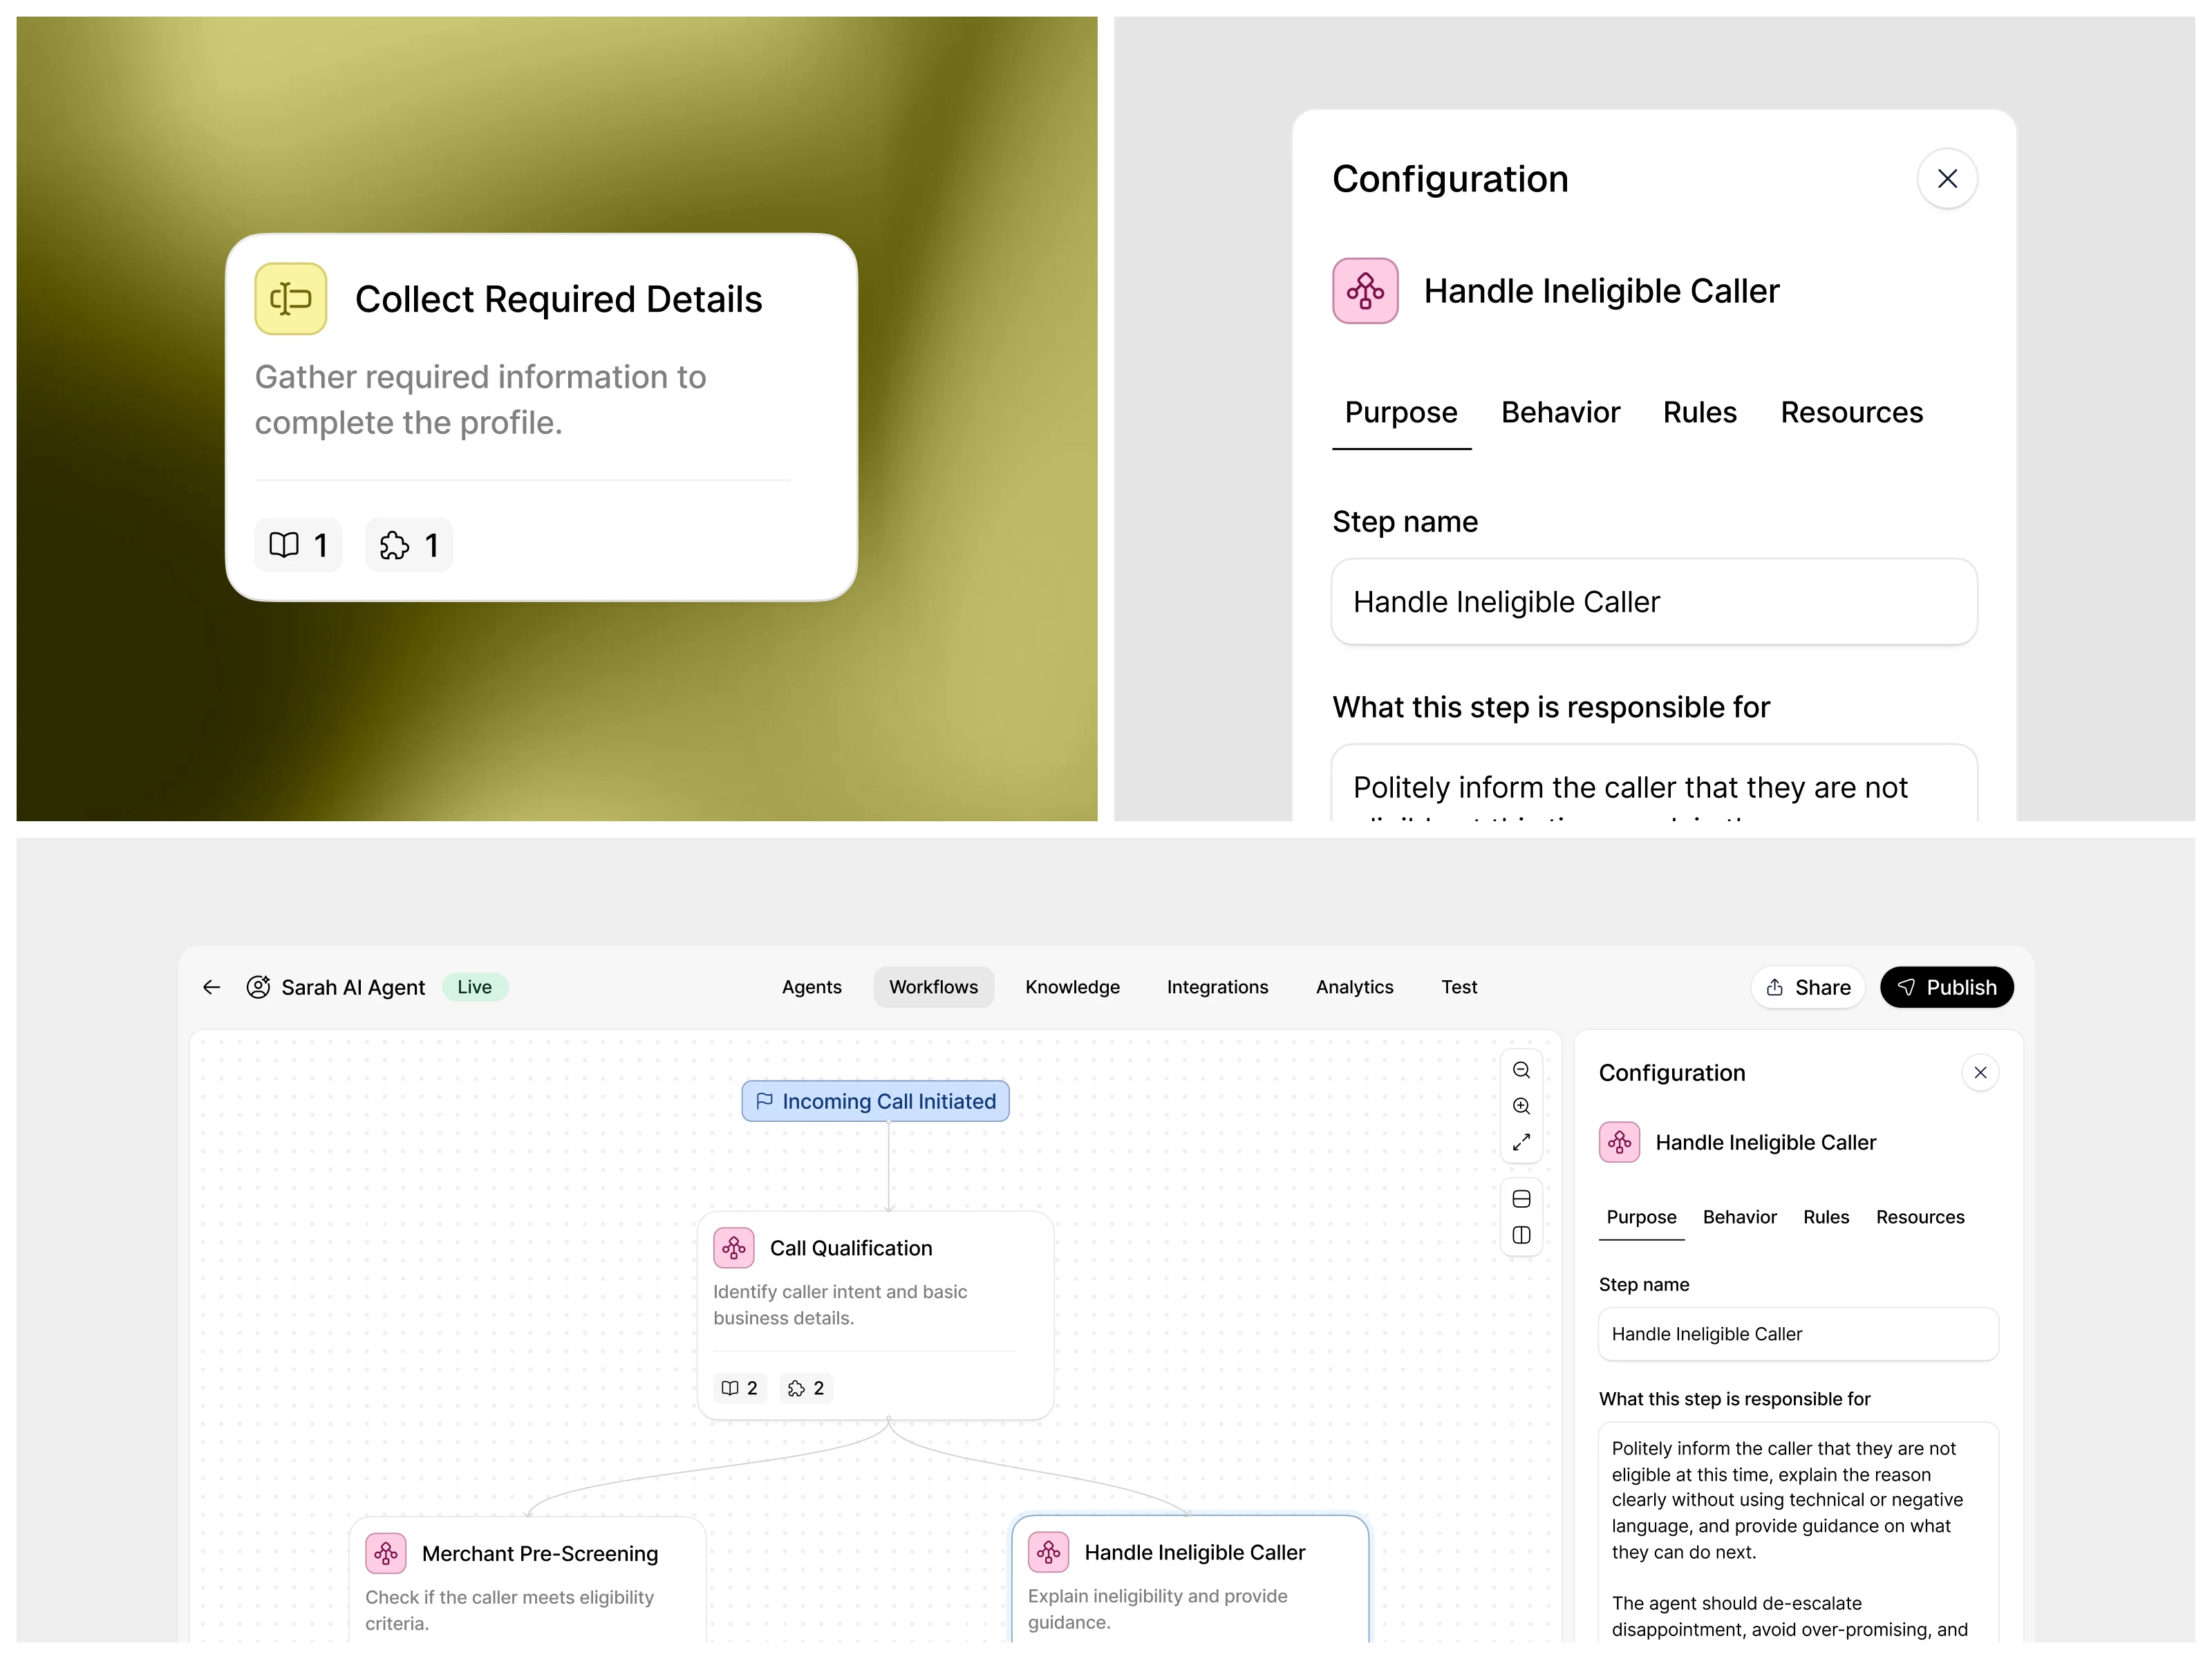This screenshot has height=1659, width=2212.
Task: Select the Incoming Call Initiated trigger node
Action: (x=875, y=1101)
